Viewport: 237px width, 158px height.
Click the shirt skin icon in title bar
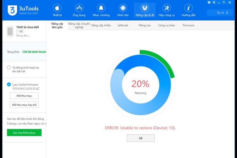[209, 2]
